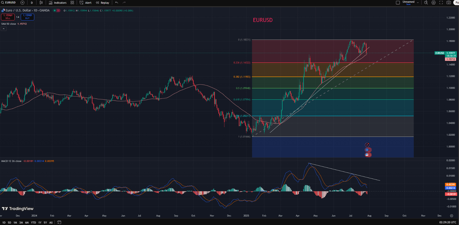Enter fullscreen chart mode

(x=441, y=3)
